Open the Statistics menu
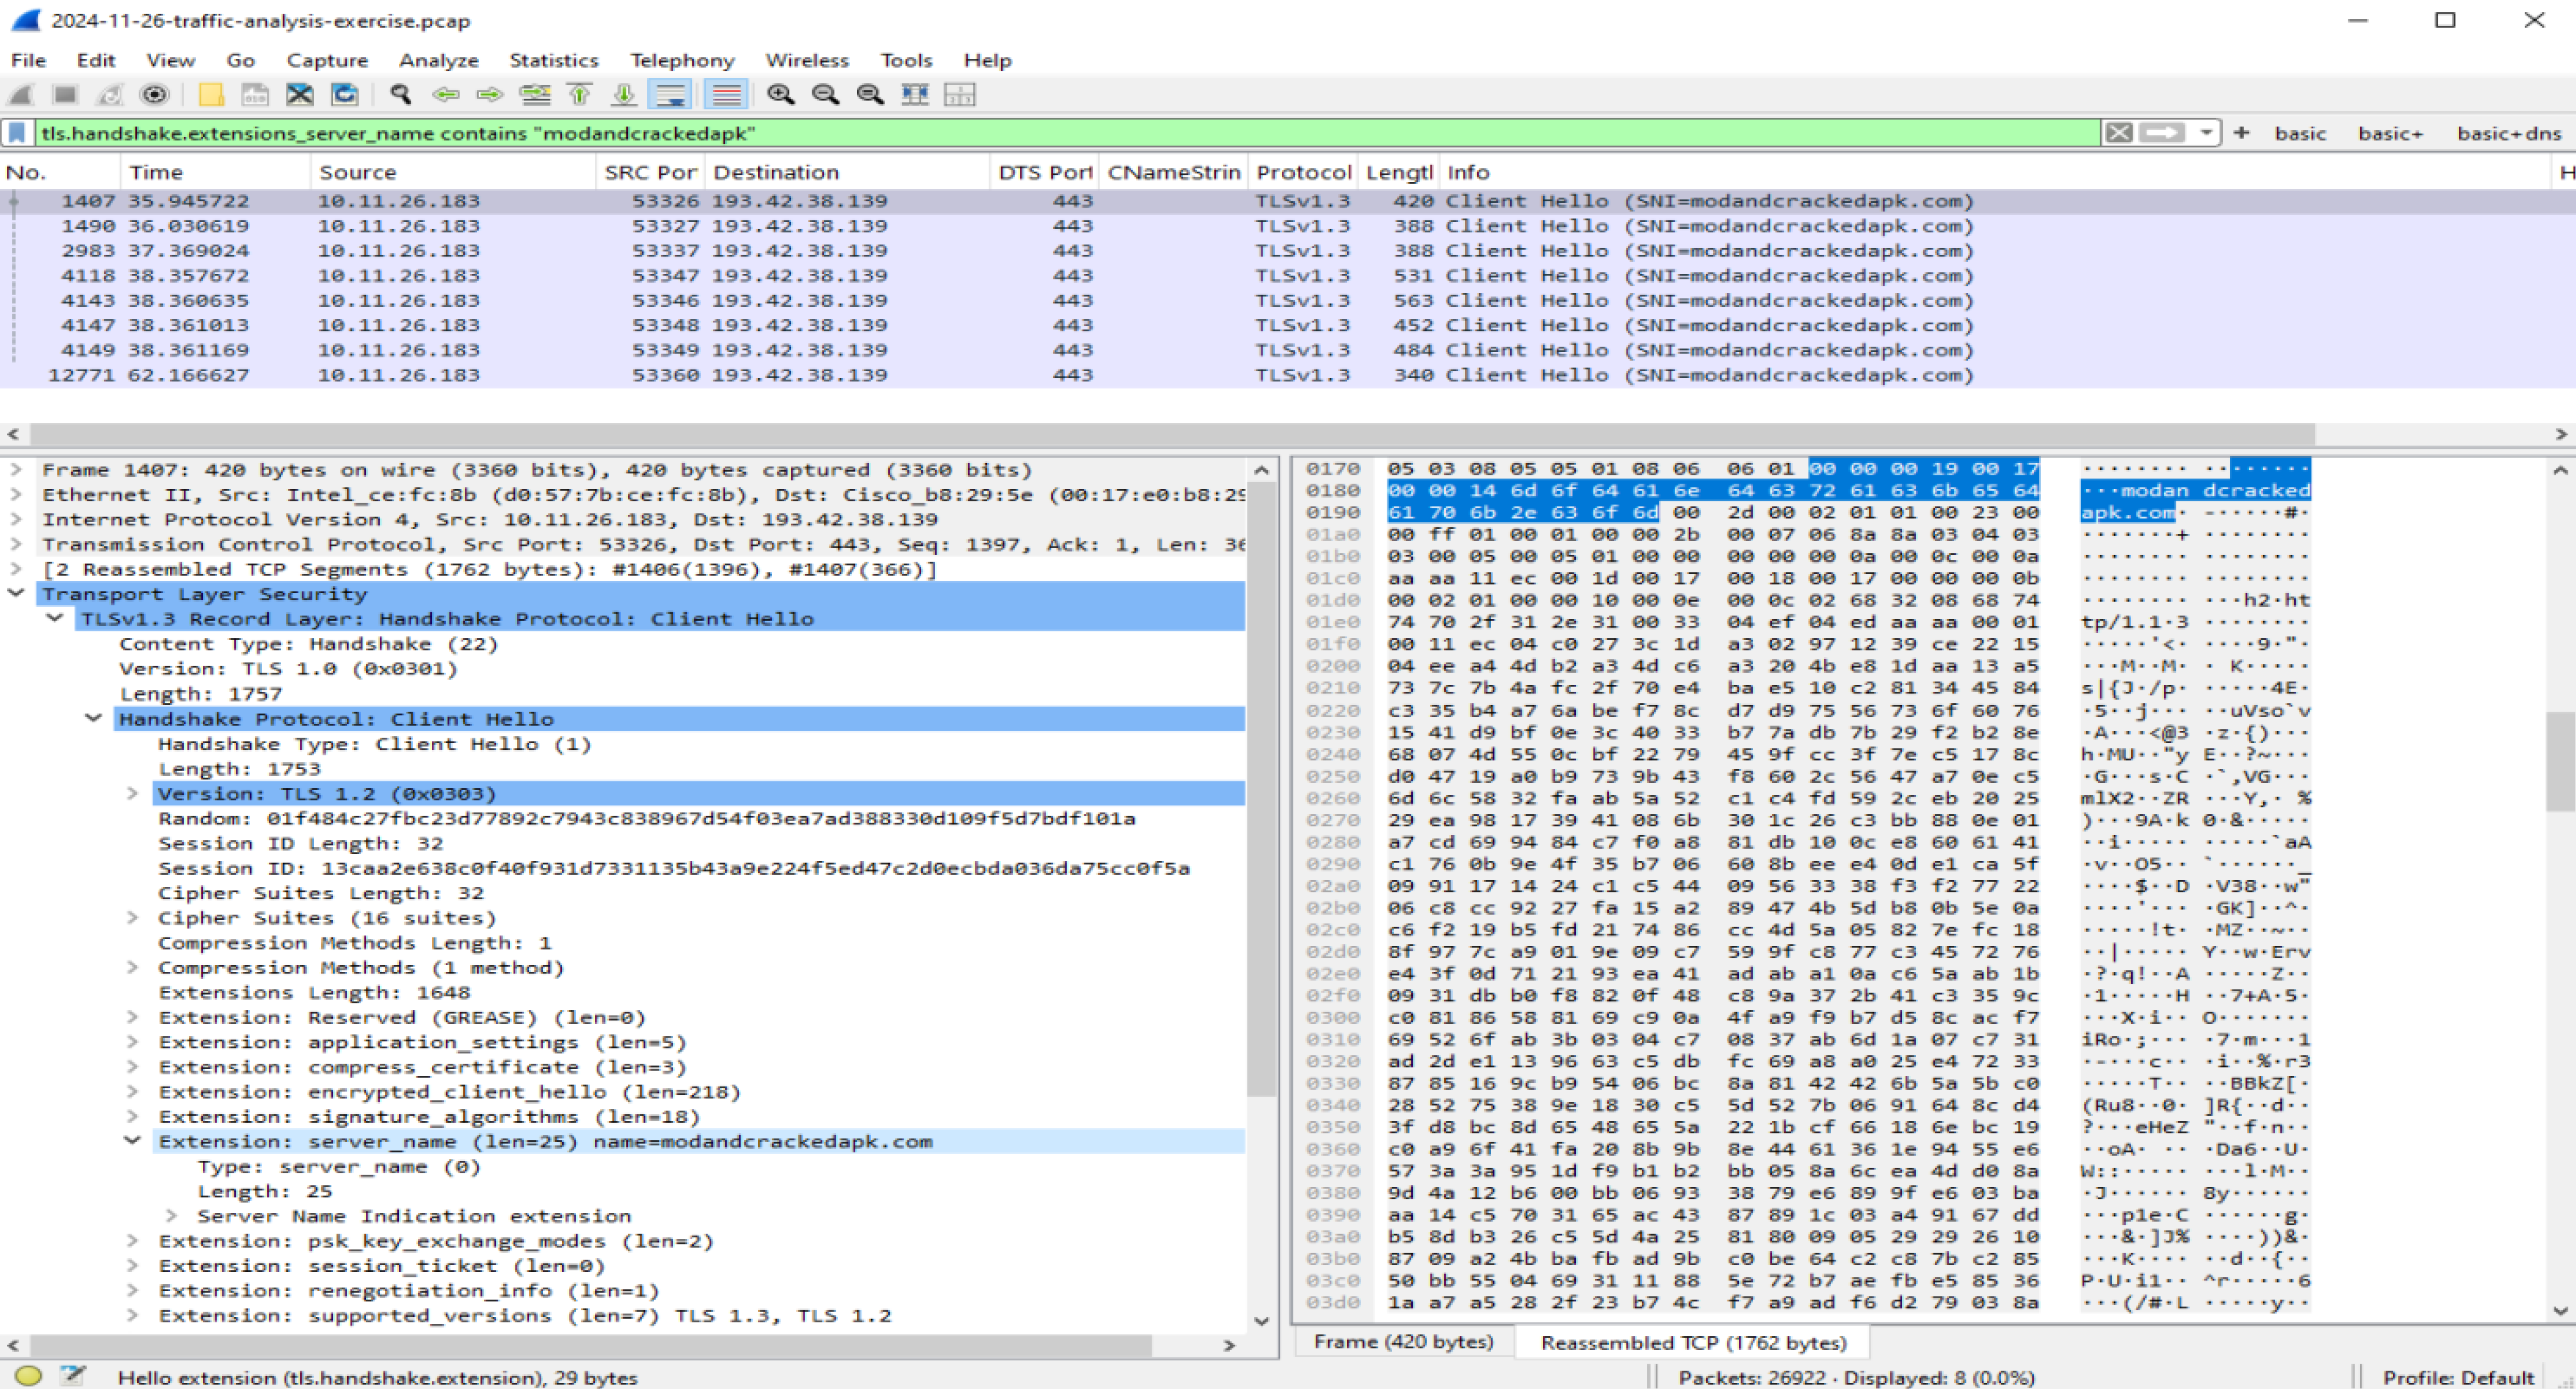The height and width of the screenshot is (1389, 2576). coord(553,60)
